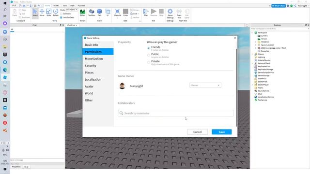Collapse the Workspace node in Explorer

tap(252, 33)
